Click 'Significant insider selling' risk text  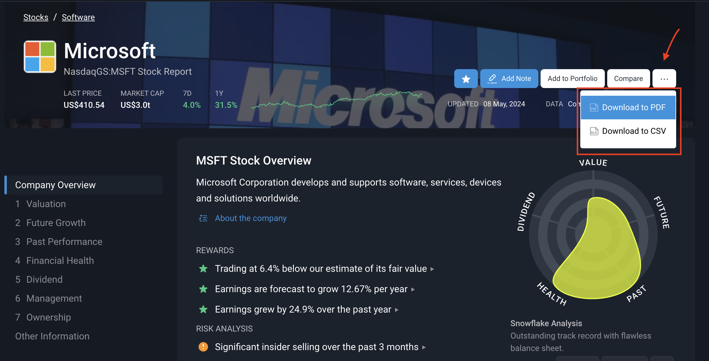click(317, 347)
